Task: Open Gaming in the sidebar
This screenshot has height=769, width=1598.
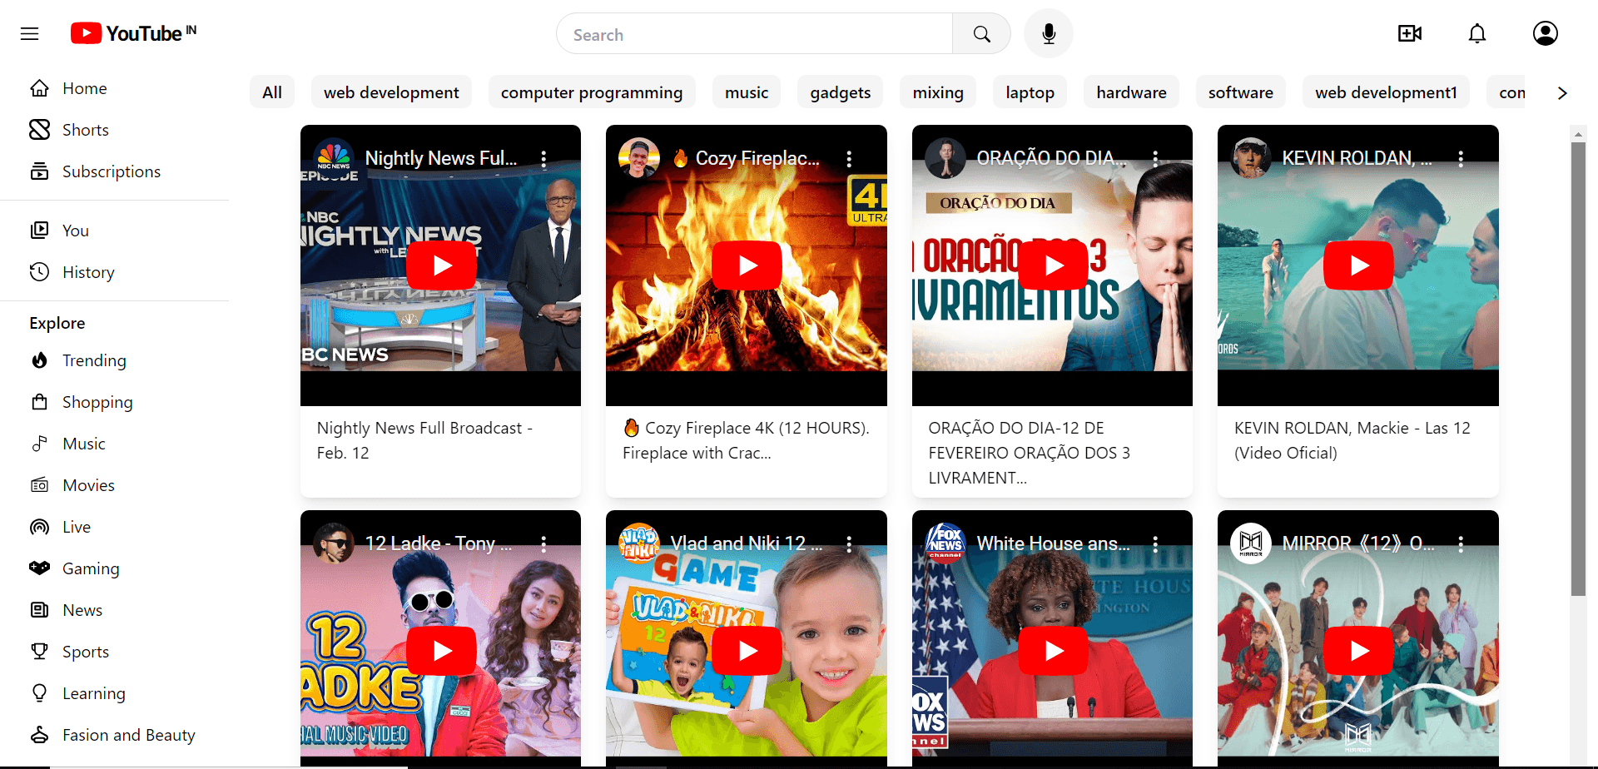Action: (x=91, y=568)
